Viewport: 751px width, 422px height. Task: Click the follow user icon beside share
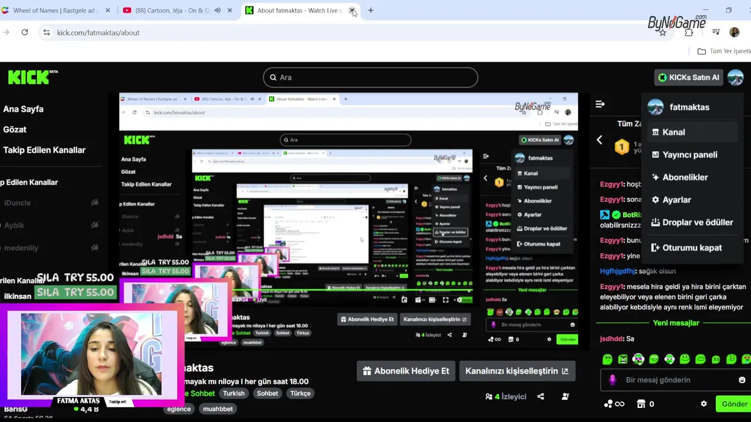tap(565, 396)
